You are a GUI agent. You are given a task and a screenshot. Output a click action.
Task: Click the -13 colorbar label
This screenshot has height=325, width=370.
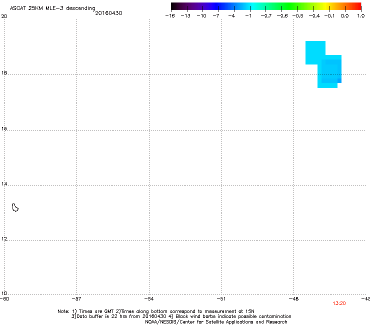(185, 16)
